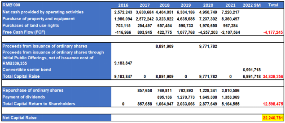
Task: Click operating cash value 2,572,243
Action: coord(123,12)
